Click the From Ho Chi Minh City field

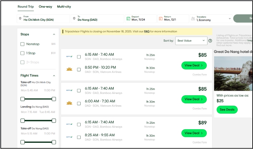pyautogui.click(x=43, y=19)
